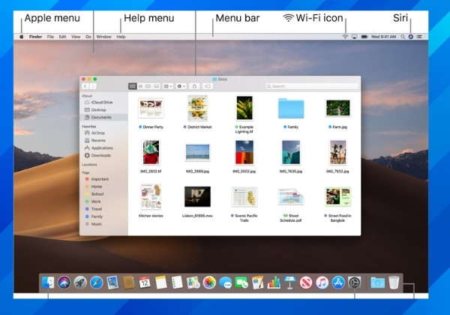Open Mail stamp icon in Dock
This screenshot has width=450, height=315.
112,283
